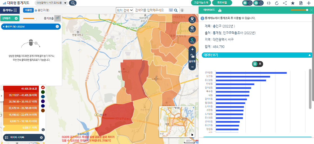Image resolution: width=314 pixels, height=144 pixels.
Task: Click the share icon in top toolbar
Action: pos(285,3)
